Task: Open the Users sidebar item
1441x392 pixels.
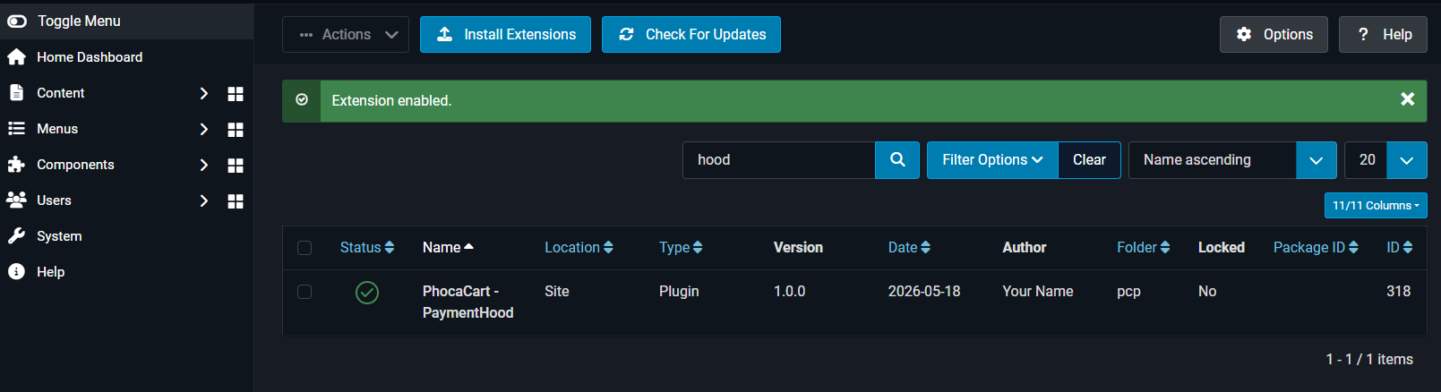Action: (x=54, y=200)
